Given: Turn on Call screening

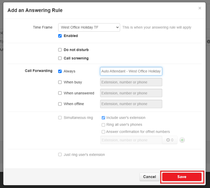Looking at the screenshot, I should tap(60, 58).
